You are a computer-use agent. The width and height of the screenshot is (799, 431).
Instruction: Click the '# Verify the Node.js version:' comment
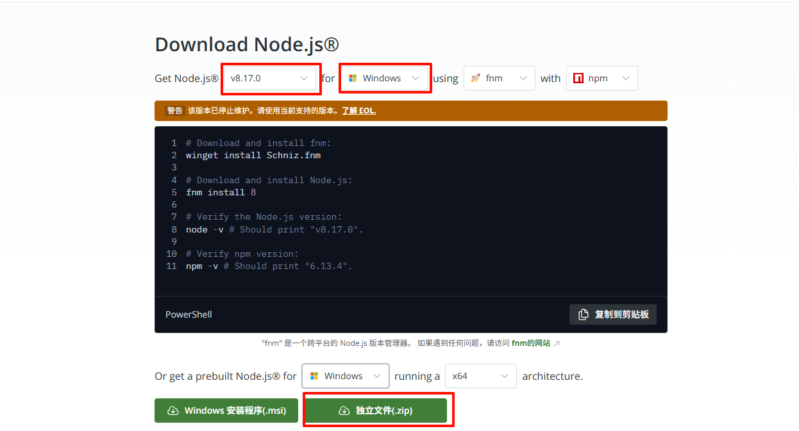[x=264, y=216]
